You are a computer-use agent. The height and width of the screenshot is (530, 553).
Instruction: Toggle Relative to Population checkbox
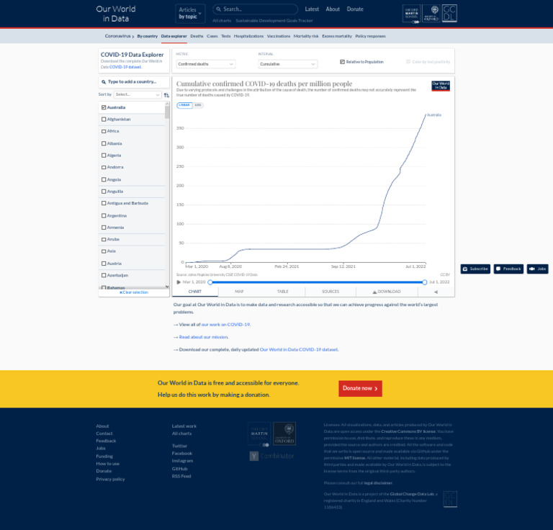coord(342,62)
